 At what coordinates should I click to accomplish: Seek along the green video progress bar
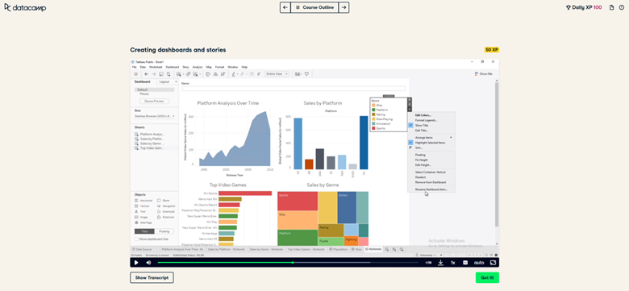tap(289, 263)
